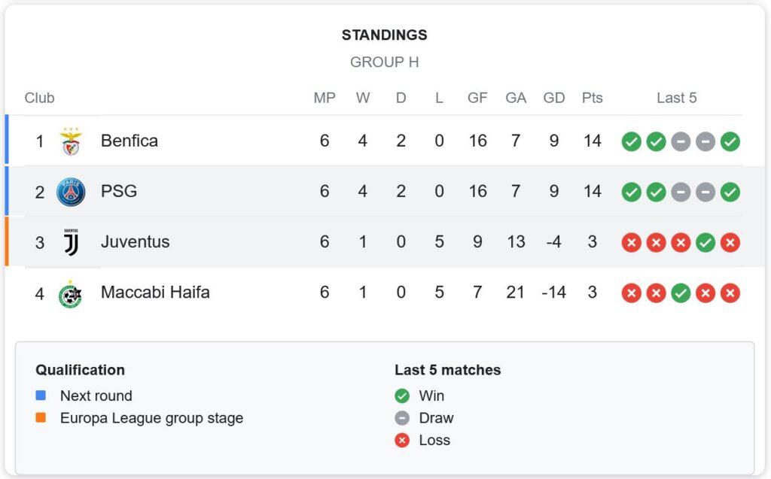Click the Last 5 column header

tap(676, 98)
